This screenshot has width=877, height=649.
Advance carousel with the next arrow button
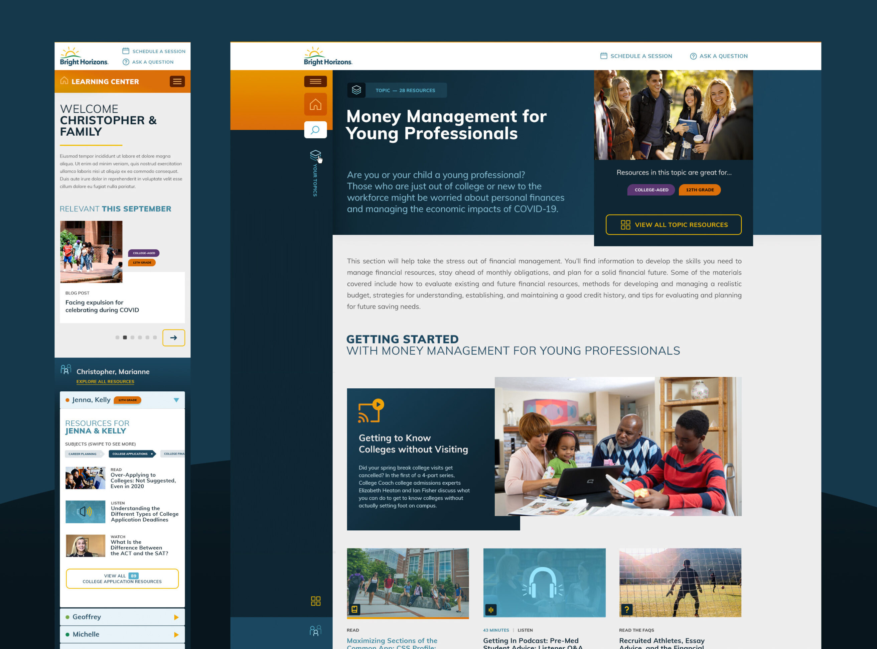click(x=174, y=338)
